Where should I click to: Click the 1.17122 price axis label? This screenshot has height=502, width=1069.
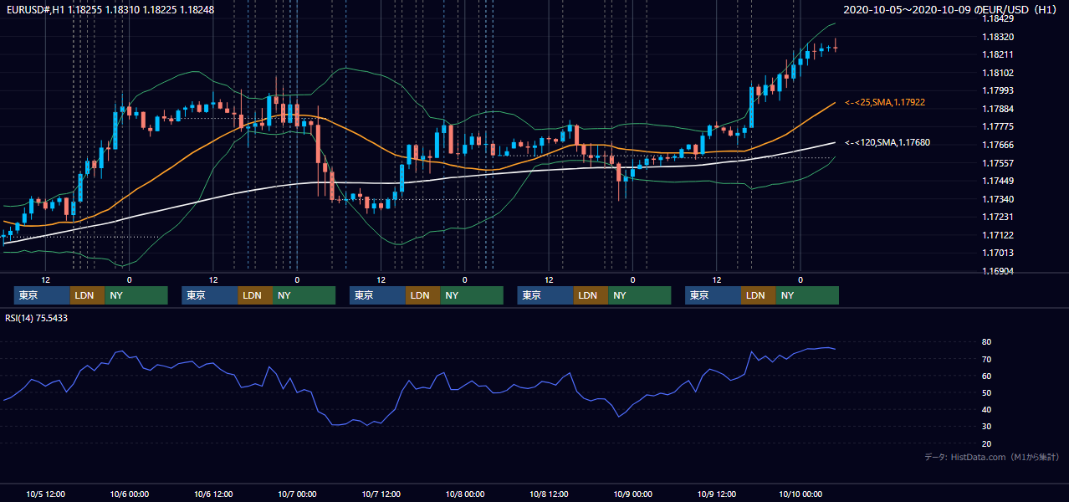997,235
